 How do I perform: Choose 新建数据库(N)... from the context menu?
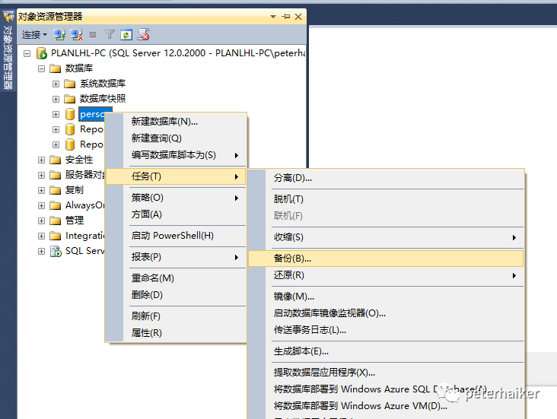coord(177,122)
